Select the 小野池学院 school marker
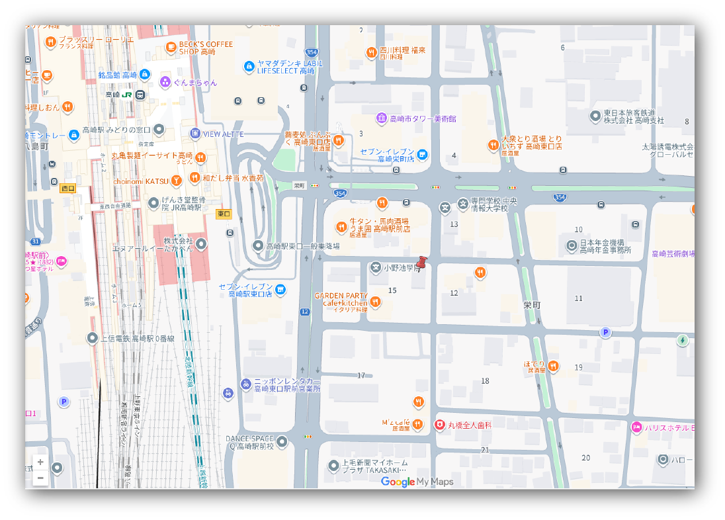 [x=376, y=267]
